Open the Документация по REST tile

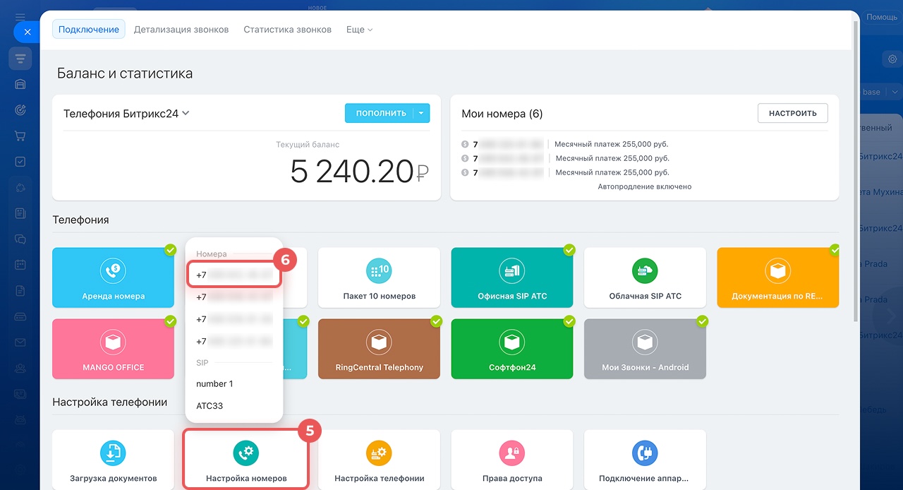click(778, 277)
